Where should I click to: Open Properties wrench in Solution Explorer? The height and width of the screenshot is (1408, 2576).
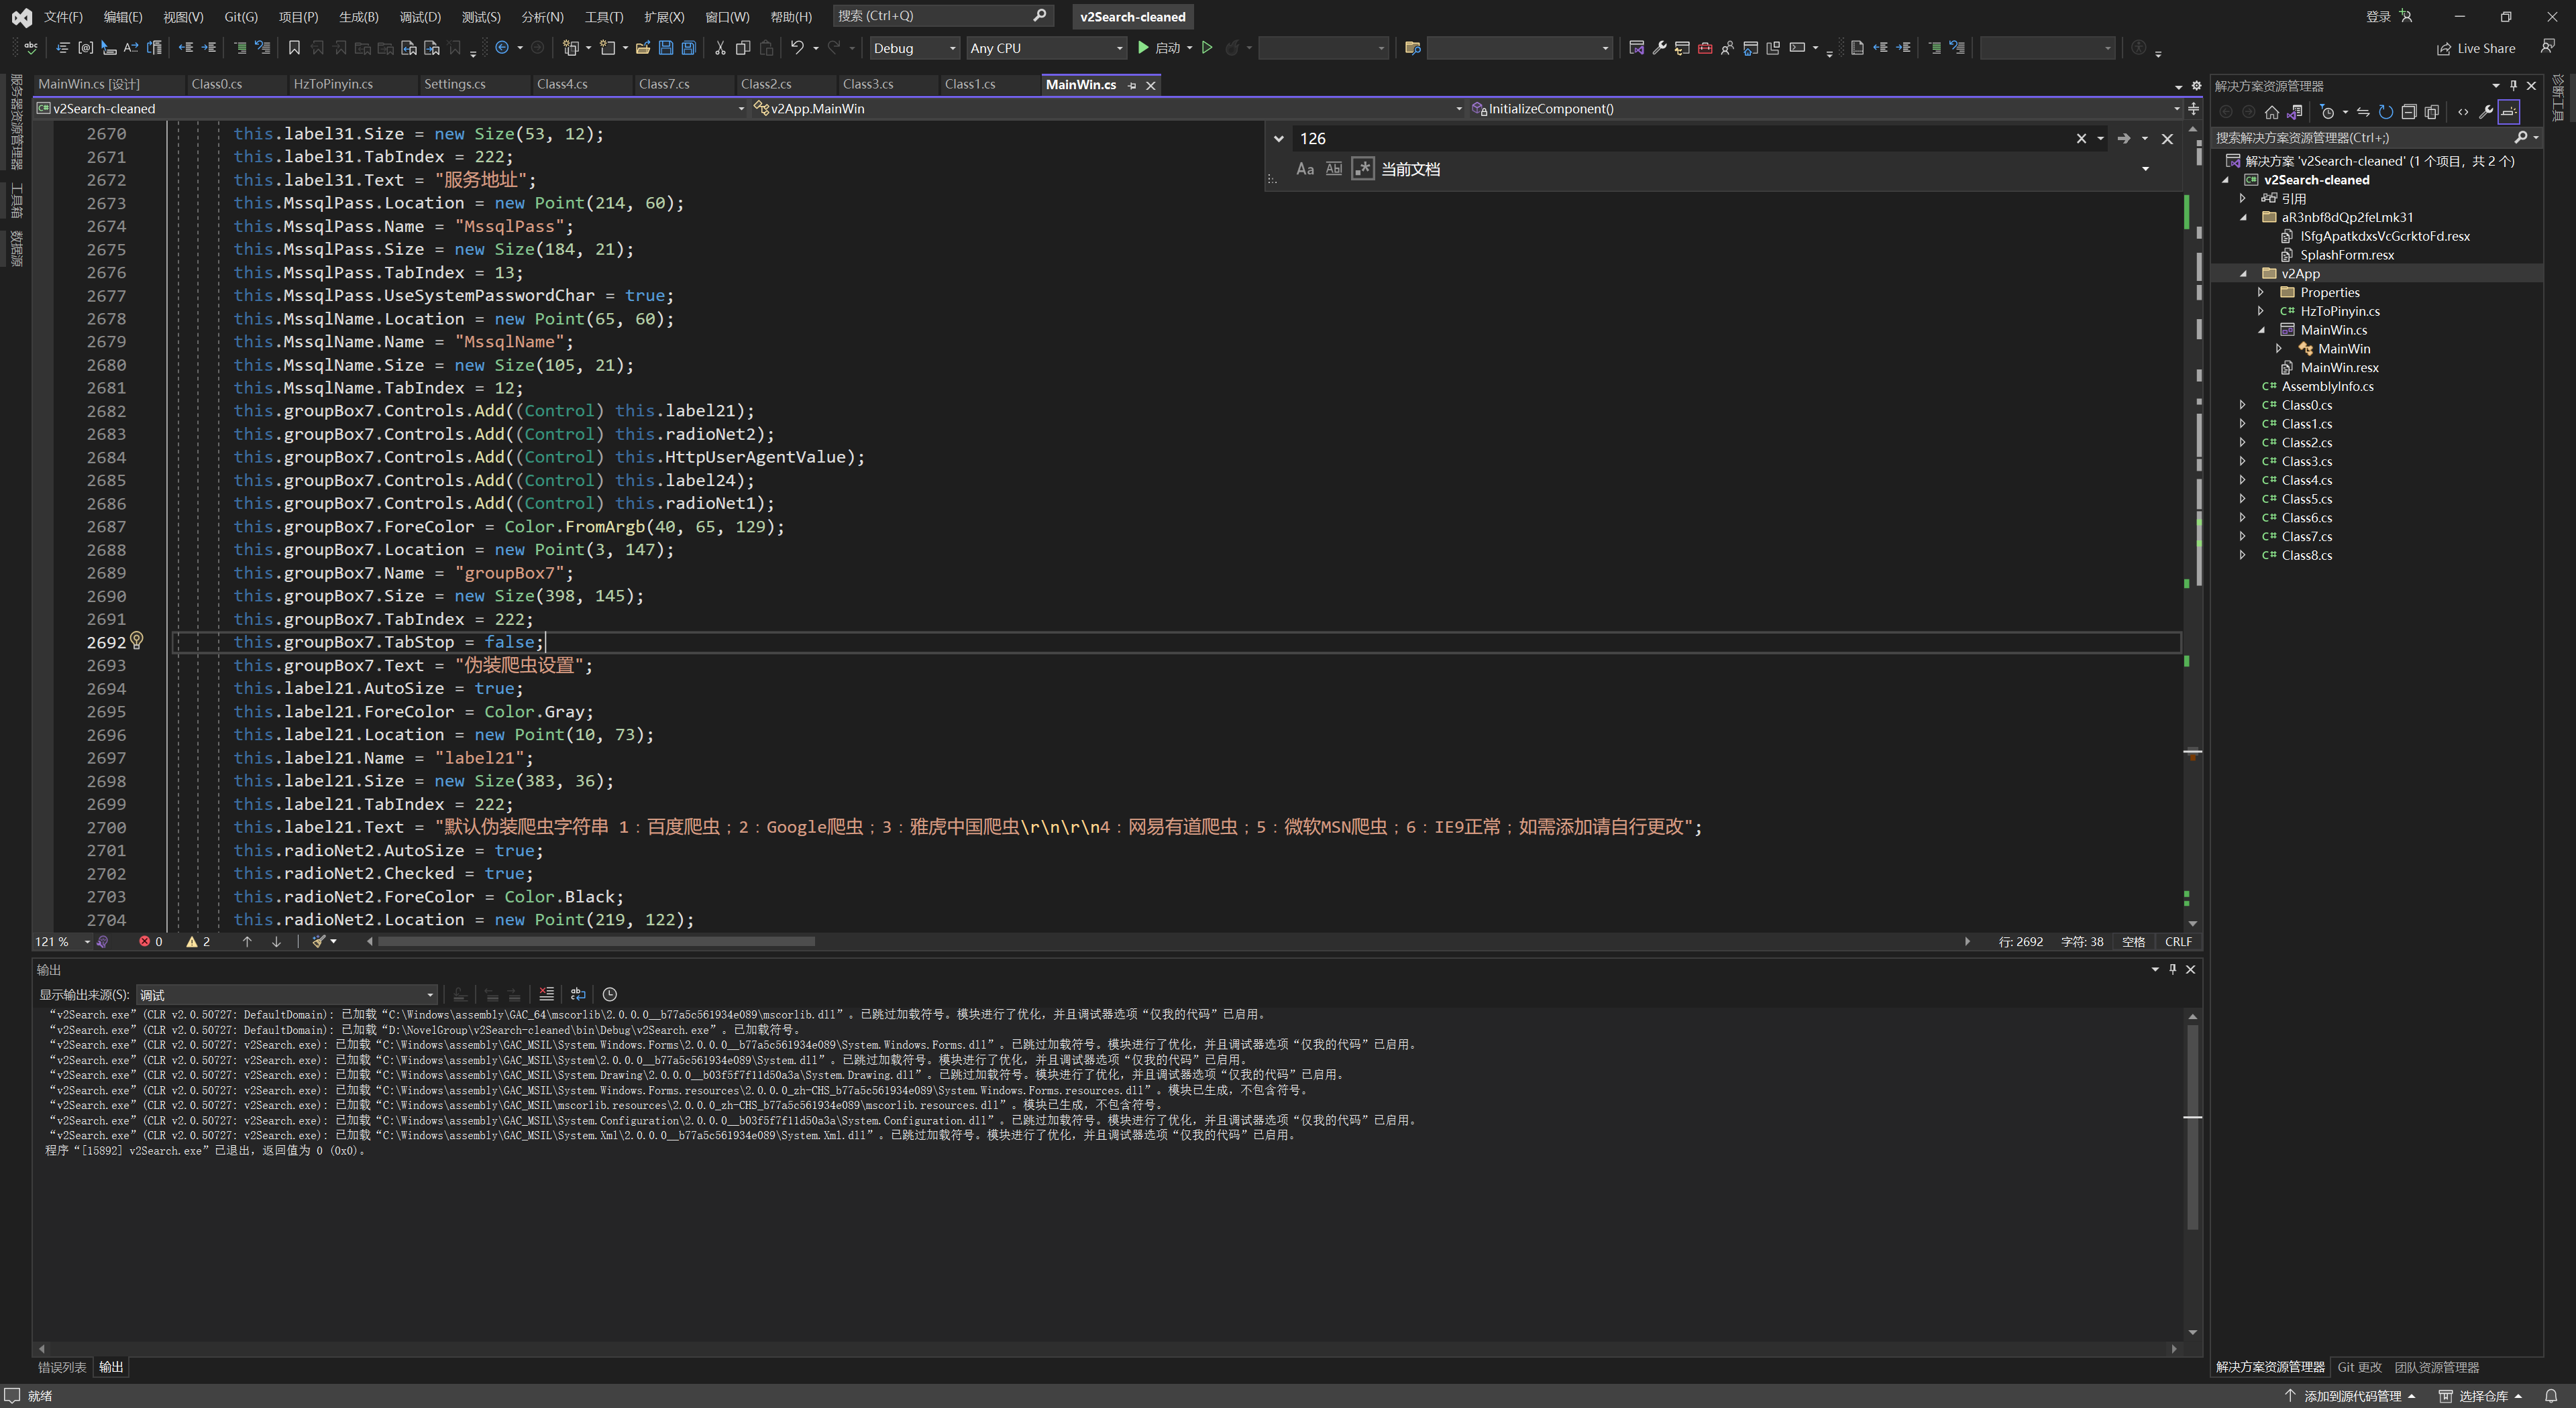[x=2486, y=112]
